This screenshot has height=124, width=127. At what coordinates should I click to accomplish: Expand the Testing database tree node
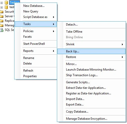click(2, 3)
